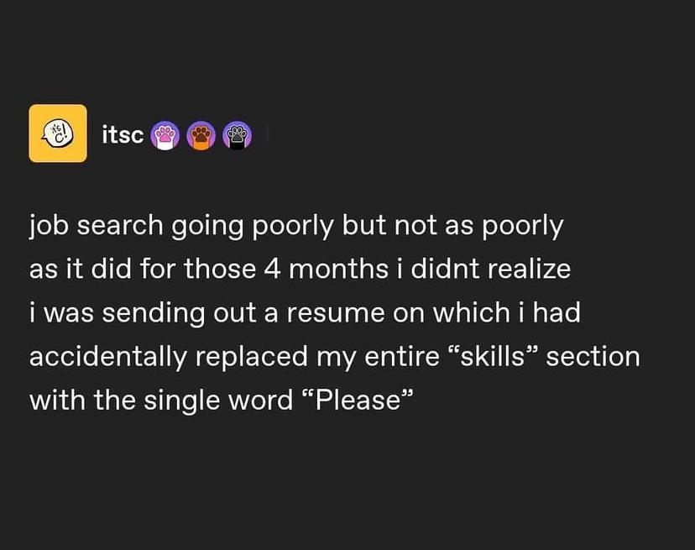
Task: Click the word "section" in the post
Action: pos(593,357)
